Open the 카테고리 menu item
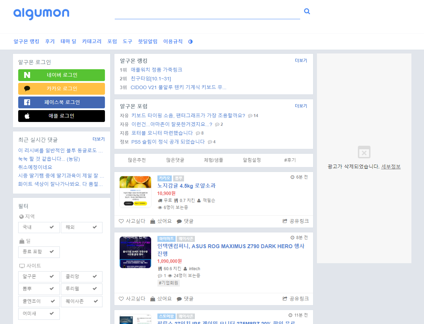This screenshot has height=324, width=424. pyautogui.click(x=91, y=41)
